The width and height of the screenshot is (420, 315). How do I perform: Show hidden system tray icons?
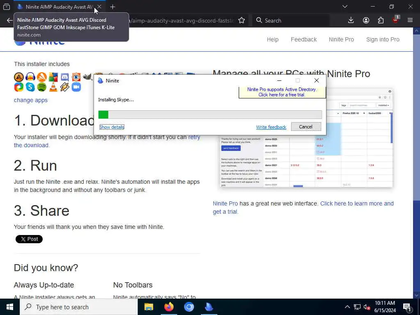tap(347, 307)
